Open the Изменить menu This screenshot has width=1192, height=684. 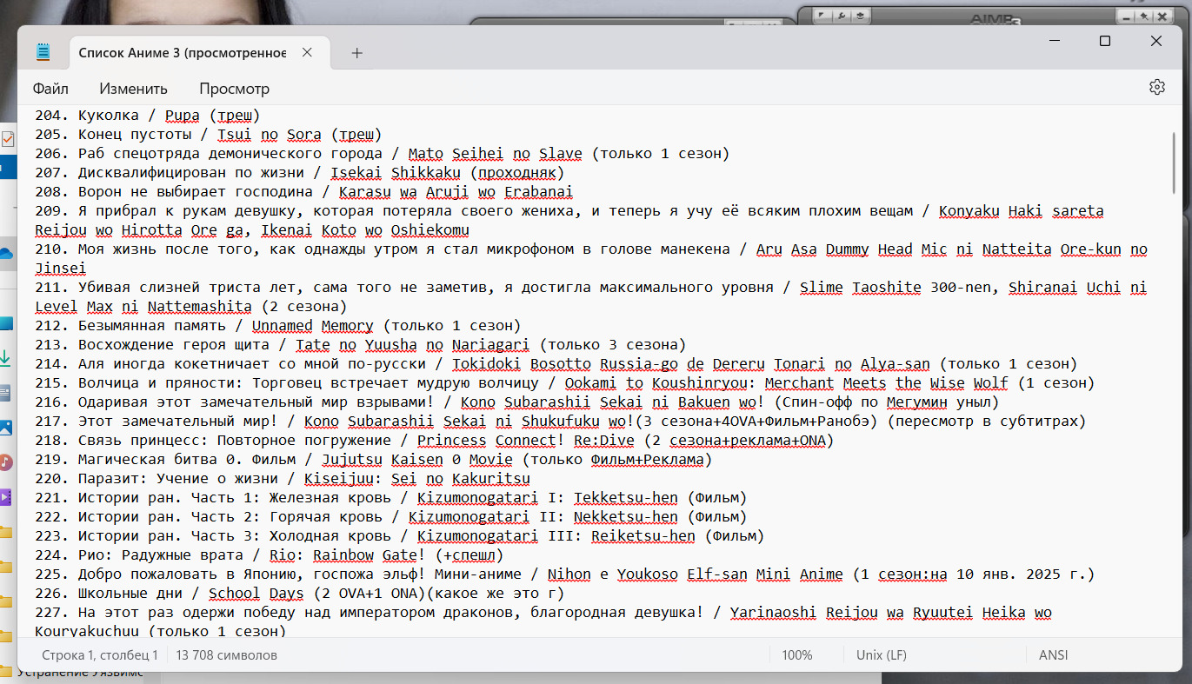pos(133,89)
